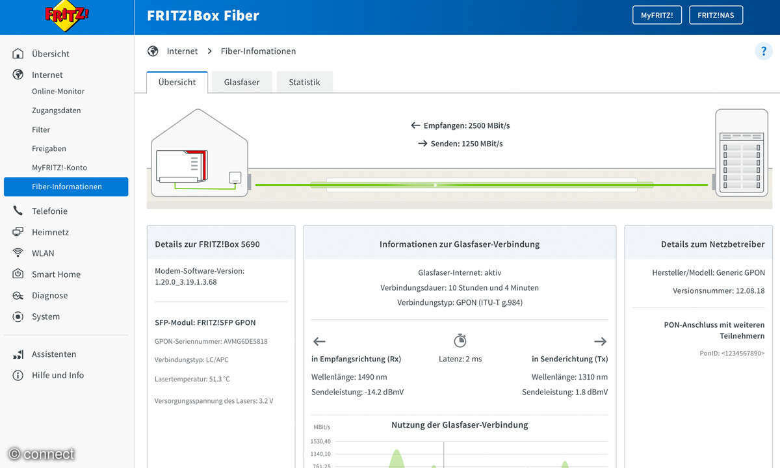
Task: Switch to the Übersicht tab
Action: point(177,83)
